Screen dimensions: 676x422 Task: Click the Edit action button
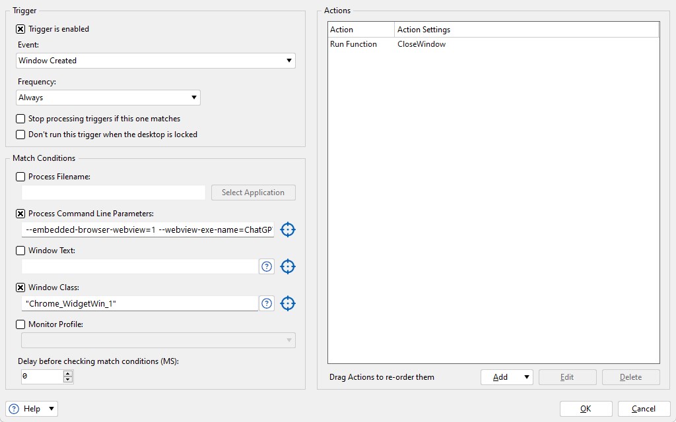point(567,377)
